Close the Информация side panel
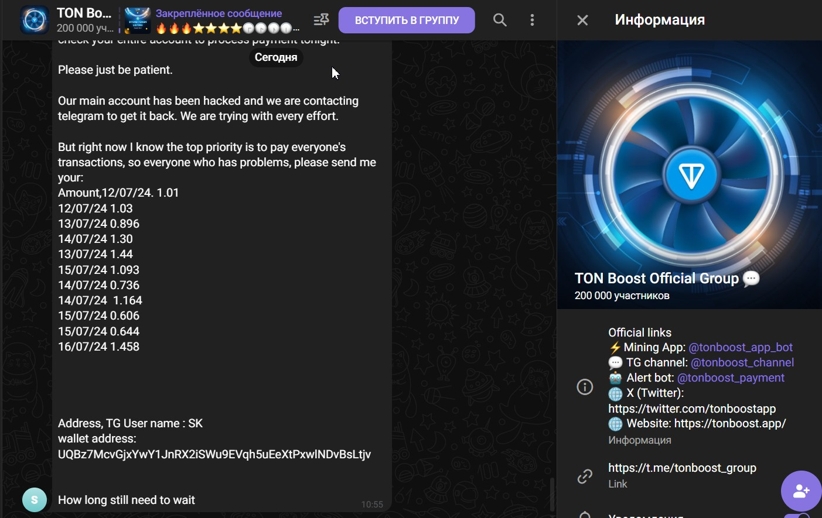 pos(582,20)
